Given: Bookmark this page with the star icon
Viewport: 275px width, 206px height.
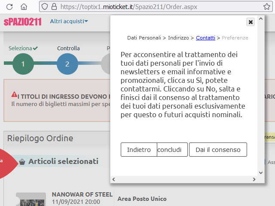Looking at the screenshot, I should tap(267, 7).
